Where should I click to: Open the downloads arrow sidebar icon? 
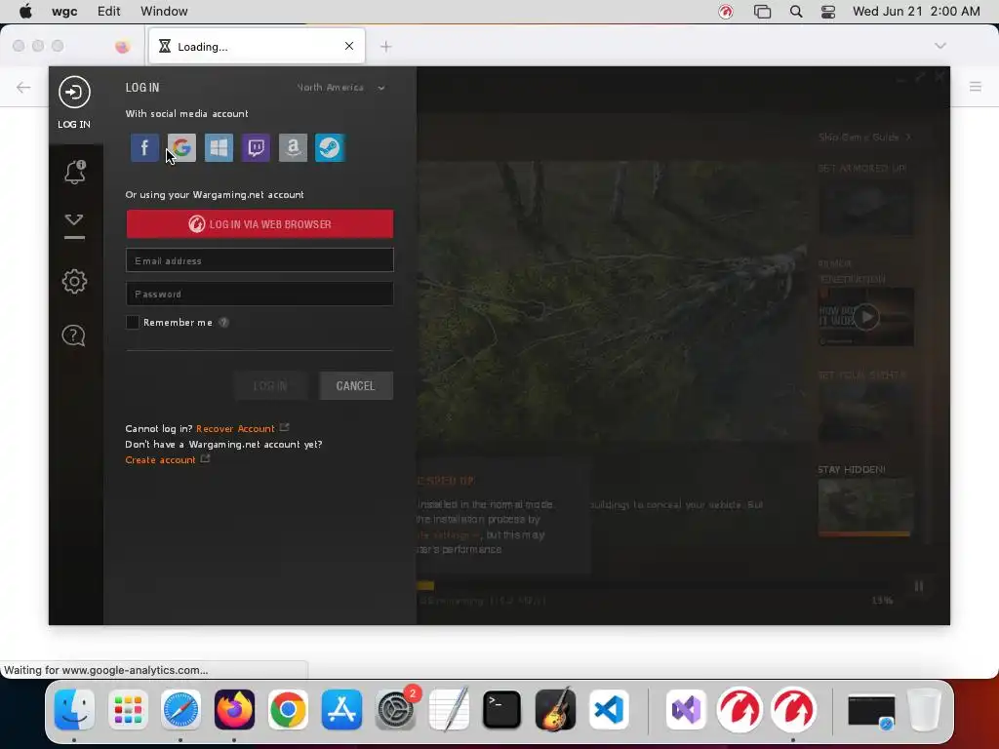coord(74,226)
